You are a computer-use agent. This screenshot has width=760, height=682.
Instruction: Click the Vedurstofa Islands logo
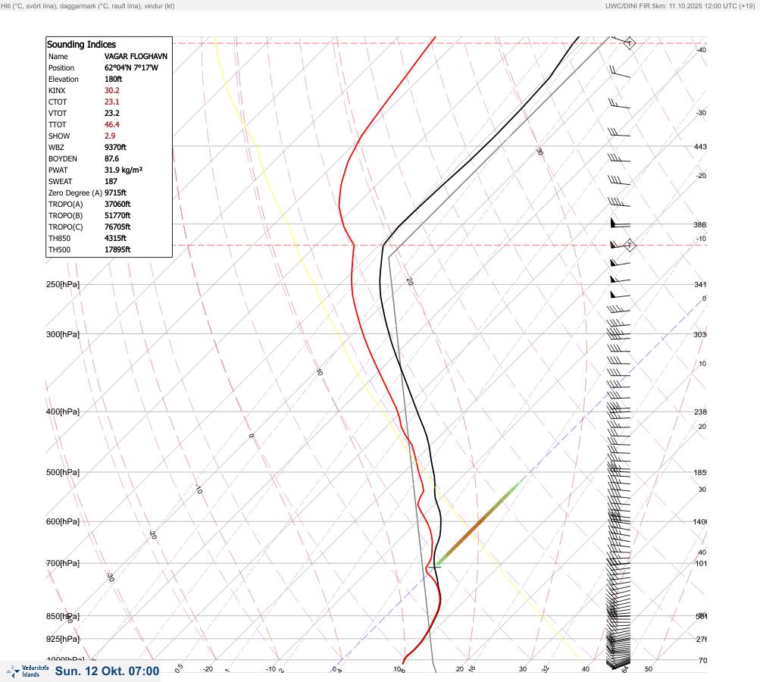pyautogui.click(x=27, y=671)
